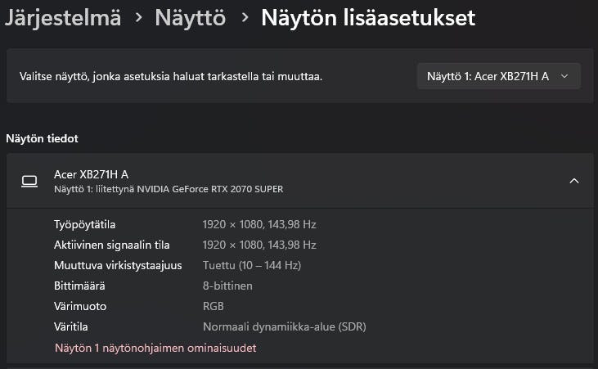Click the Näytön lisäasetukset page title
The image size is (598, 369).
click(367, 17)
